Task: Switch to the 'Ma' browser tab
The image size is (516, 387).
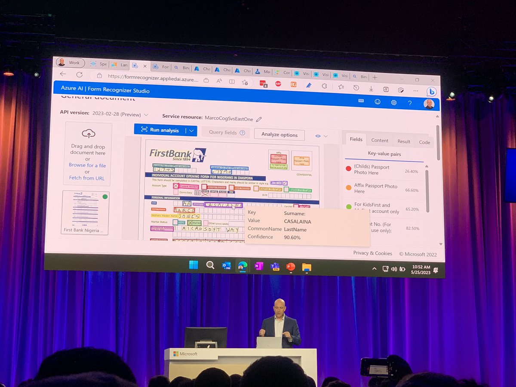Action: 263,72
